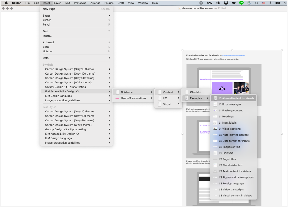Image resolution: width=288 pixels, height=207 pixels.
Task: Click the US flag input source icon
Action: pos(263,3)
